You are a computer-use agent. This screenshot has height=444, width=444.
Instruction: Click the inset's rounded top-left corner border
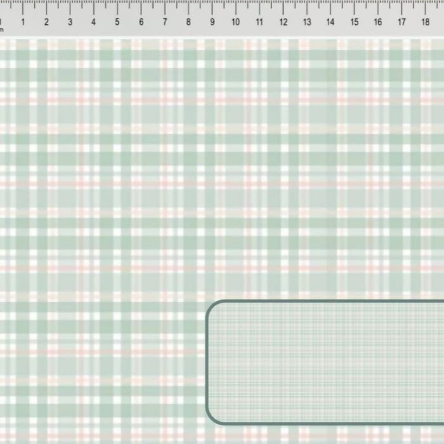[x=212, y=306]
